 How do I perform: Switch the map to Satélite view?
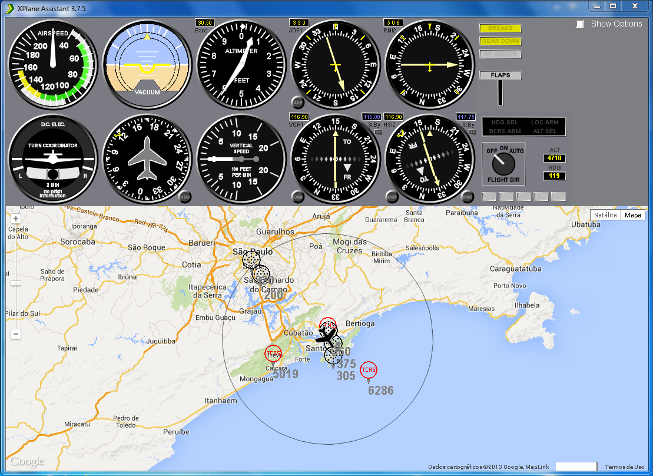coord(605,215)
